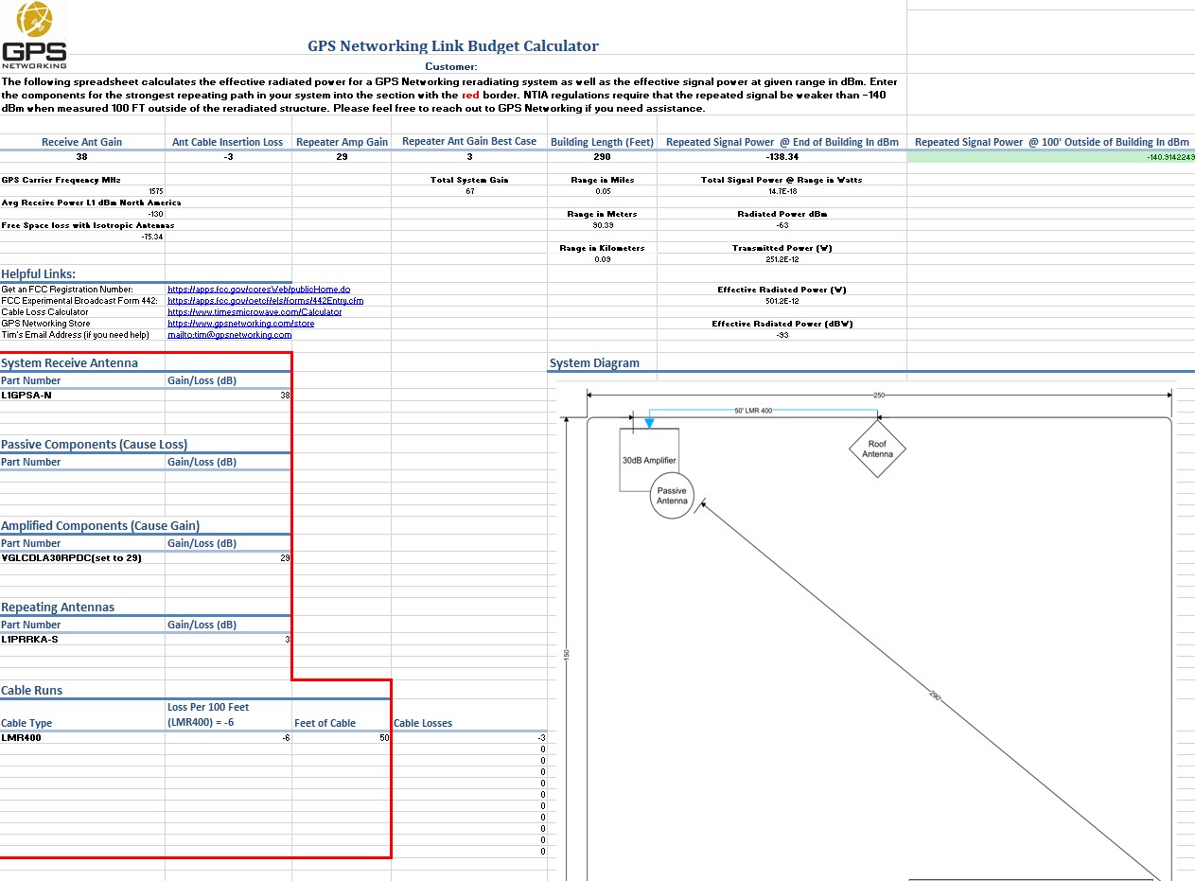
Task: Select the Building Length value 290
Action: (x=602, y=157)
